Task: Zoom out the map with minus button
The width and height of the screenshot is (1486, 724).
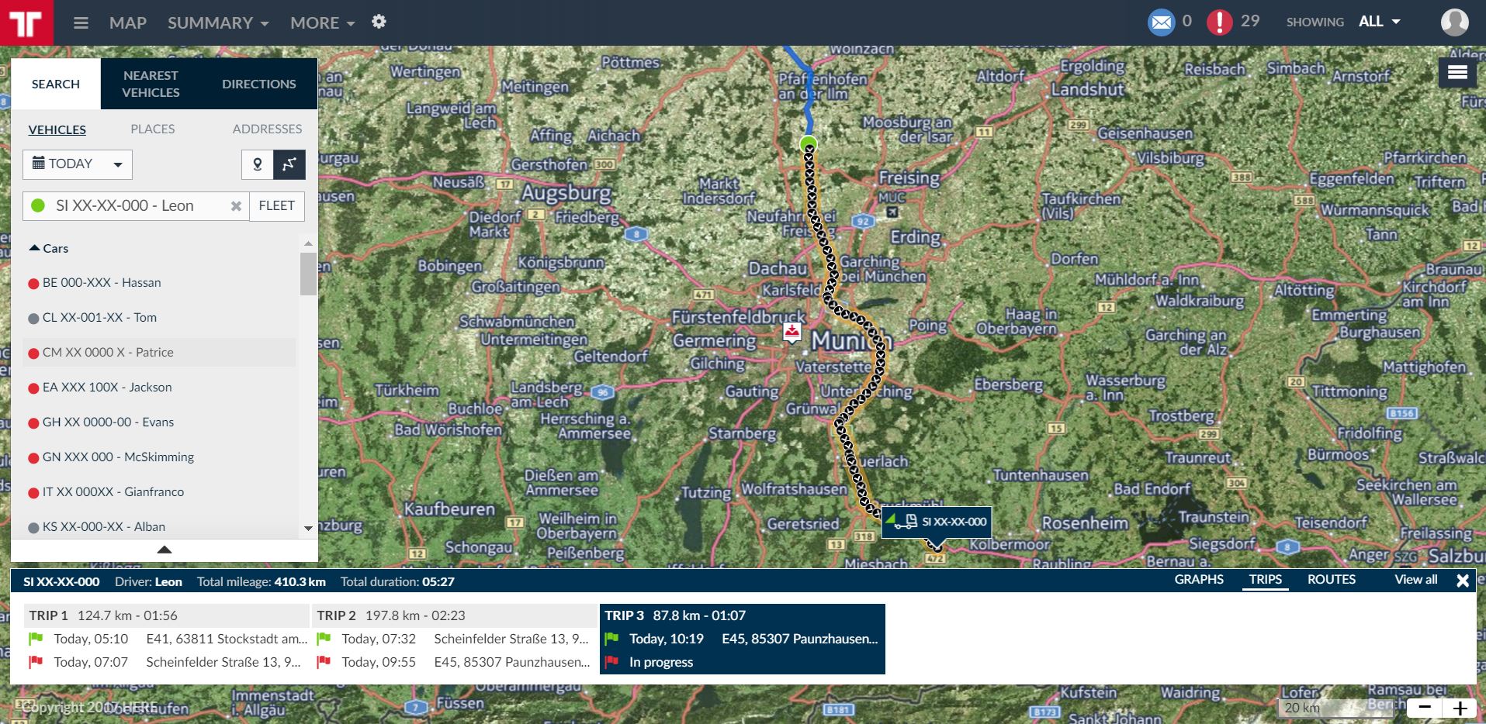Action: click(x=1425, y=708)
